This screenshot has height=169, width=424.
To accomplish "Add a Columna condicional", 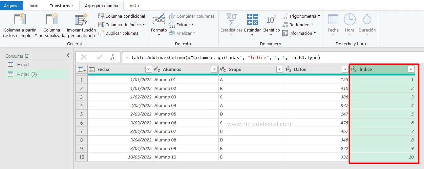I will click(x=122, y=16).
